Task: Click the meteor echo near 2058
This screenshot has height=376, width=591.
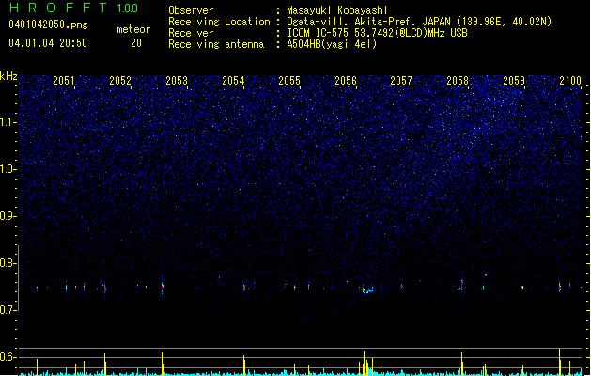Action: 461,286
